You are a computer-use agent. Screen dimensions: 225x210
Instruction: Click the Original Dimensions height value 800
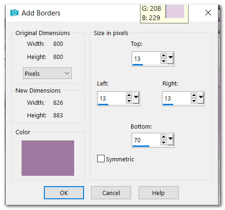tap(58, 57)
